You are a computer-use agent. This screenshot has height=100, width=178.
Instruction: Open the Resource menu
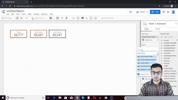[x=44, y=14]
